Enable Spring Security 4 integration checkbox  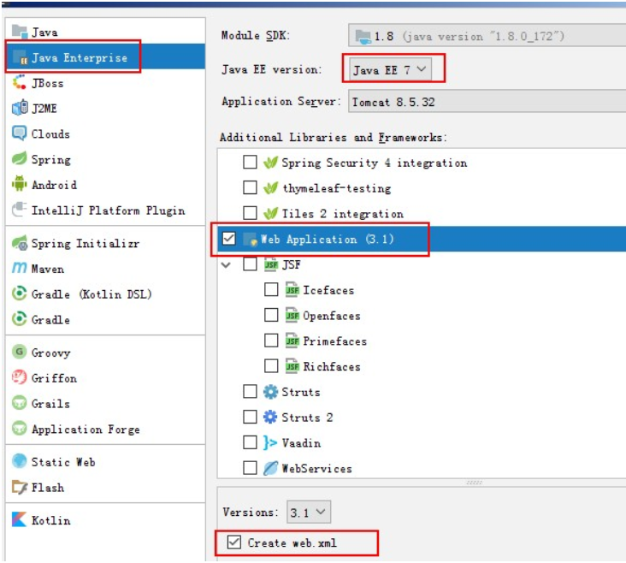251,163
